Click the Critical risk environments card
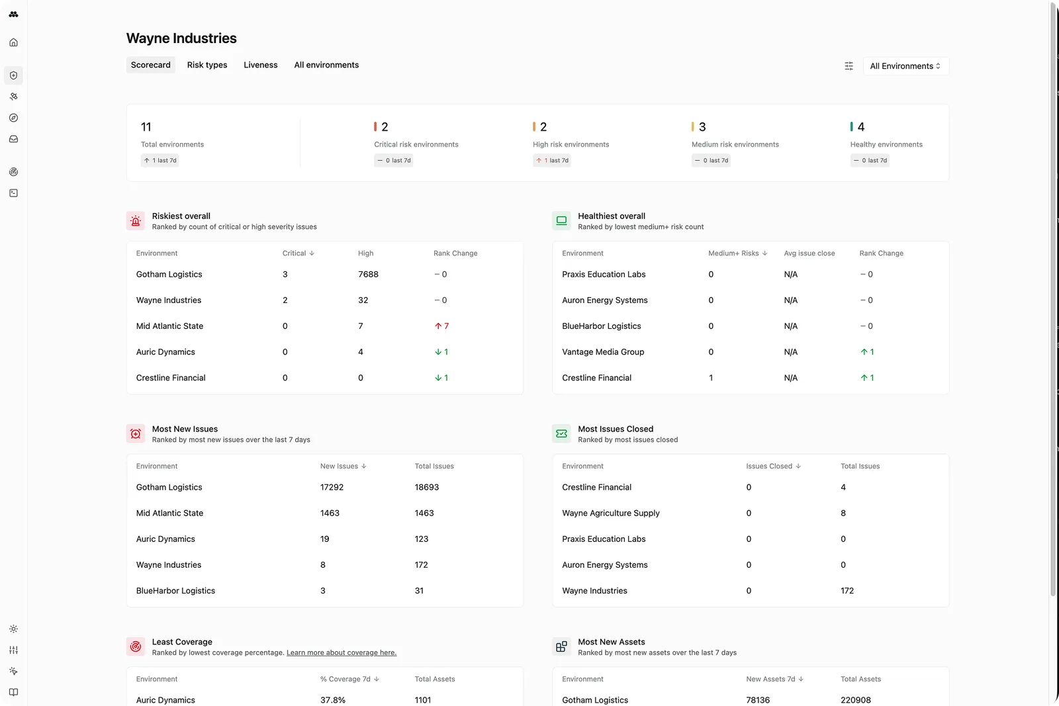 (x=416, y=143)
